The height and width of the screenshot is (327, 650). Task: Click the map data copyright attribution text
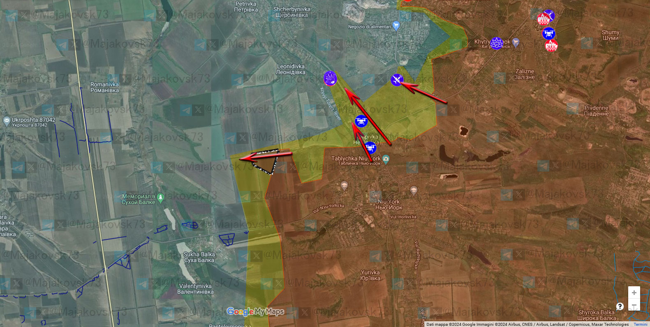point(527,324)
